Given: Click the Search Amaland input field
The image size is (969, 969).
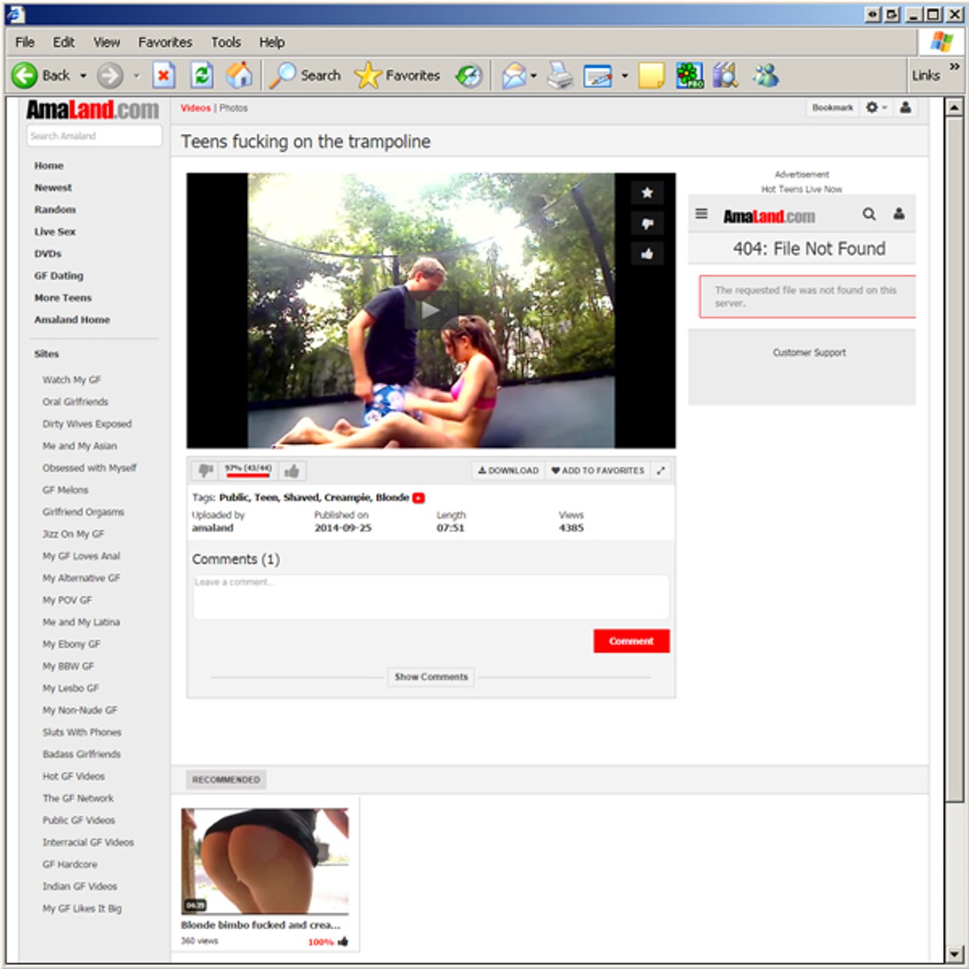Looking at the screenshot, I should pyautogui.click(x=94, y=136).
